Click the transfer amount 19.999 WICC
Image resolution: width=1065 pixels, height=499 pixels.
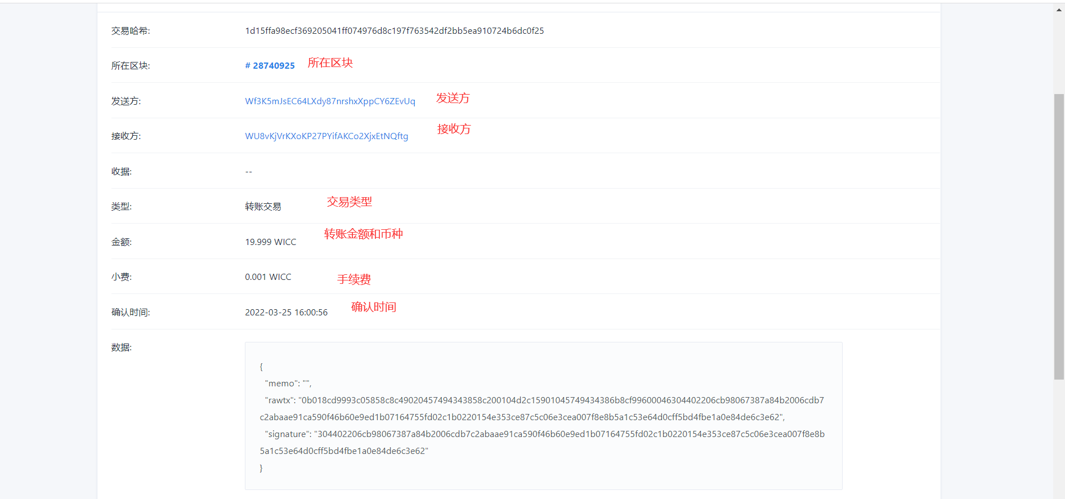270,242
